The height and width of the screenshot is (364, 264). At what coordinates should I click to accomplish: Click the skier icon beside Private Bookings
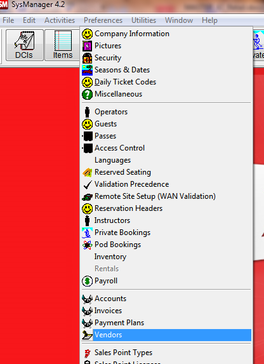87,233
